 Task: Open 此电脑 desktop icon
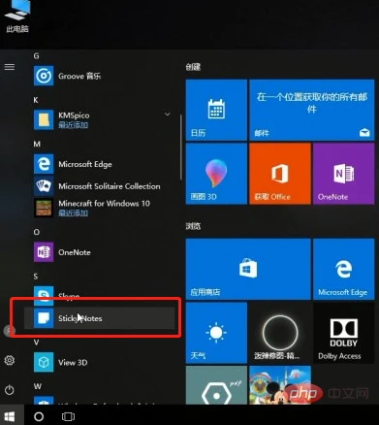pos(17,16)
